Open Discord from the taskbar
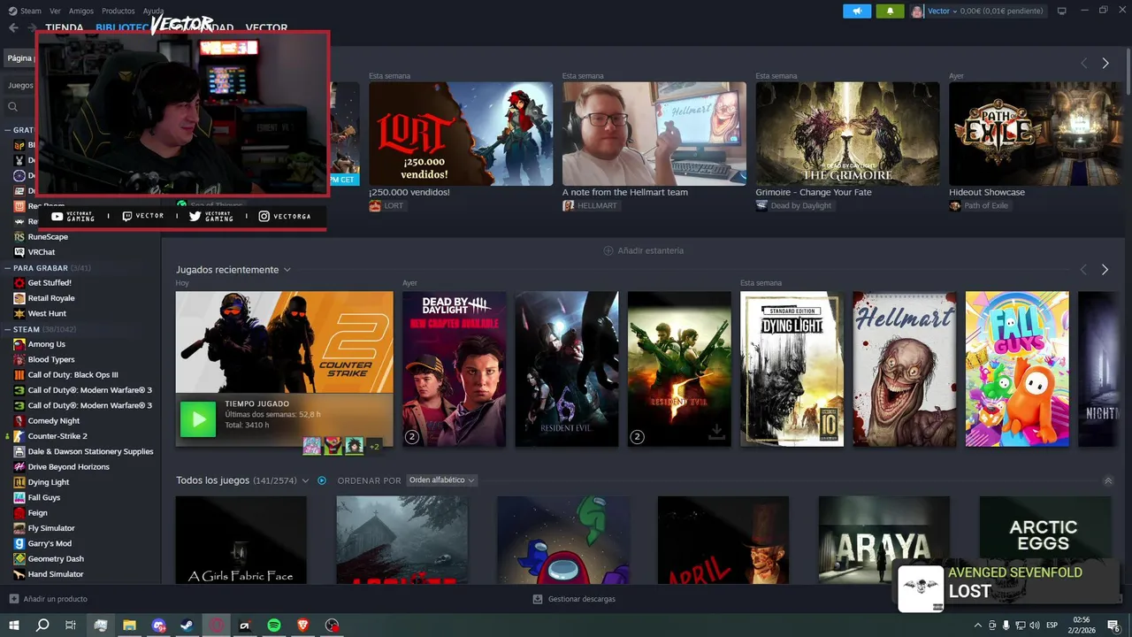 click(x=159, y=625)
